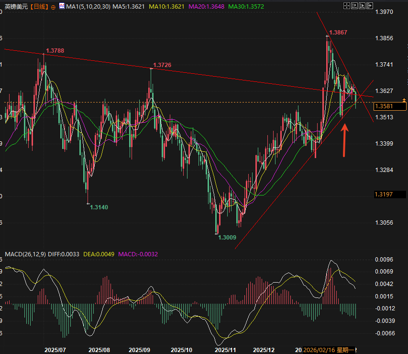Toggle the magenta MACD:-0.0032 label

(x=138, y=253)
